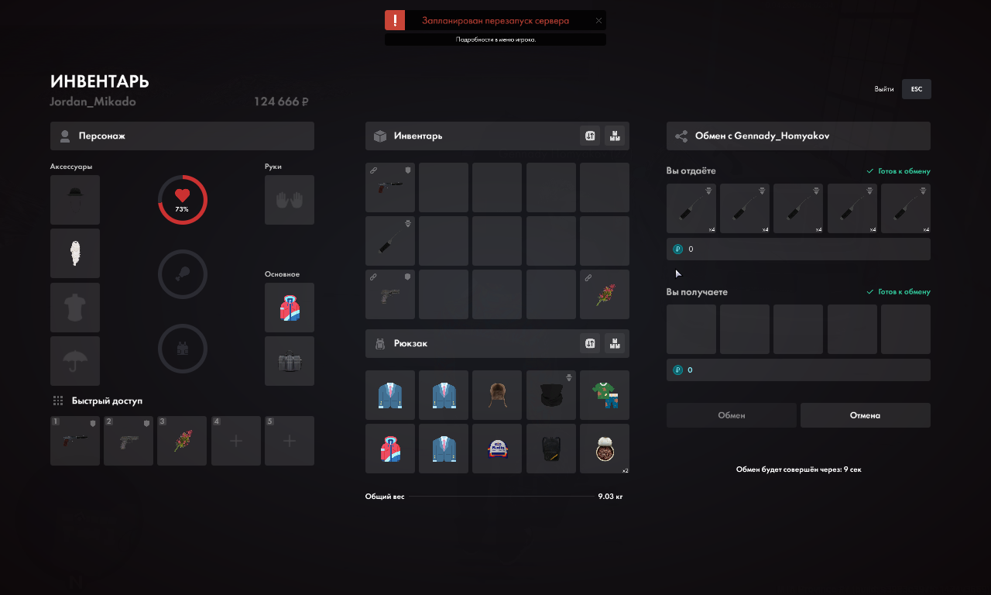The height and width of the screenshot is (595, 991).
Task: Add an item to quick slot 5
Action: click(290, 441)
